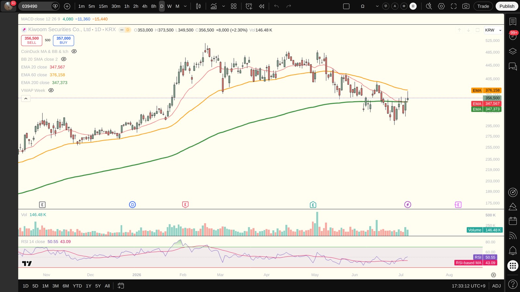Screen dimensions: 520x292
Task: Open the calendar icon in right sidebar
Action: 513,221
